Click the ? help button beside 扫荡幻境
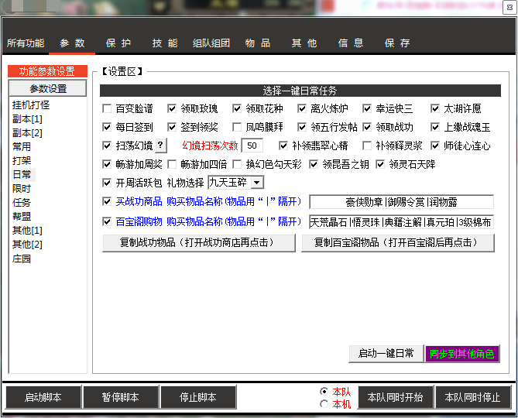The image size is (518, 418). (160, 146)
